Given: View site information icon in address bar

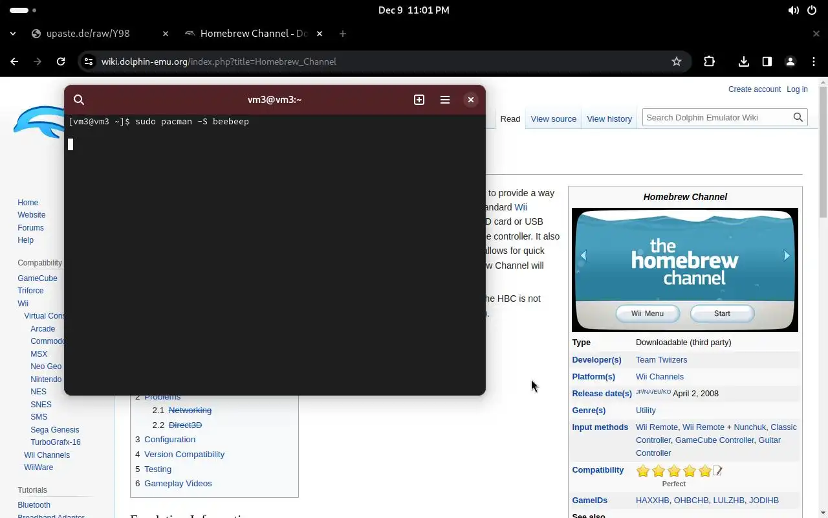Looking at the screenshot, I should (89, 62).
